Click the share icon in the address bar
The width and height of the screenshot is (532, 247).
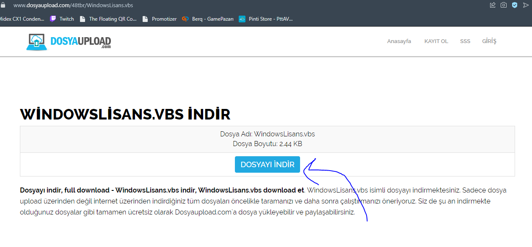tap(493, 5)
